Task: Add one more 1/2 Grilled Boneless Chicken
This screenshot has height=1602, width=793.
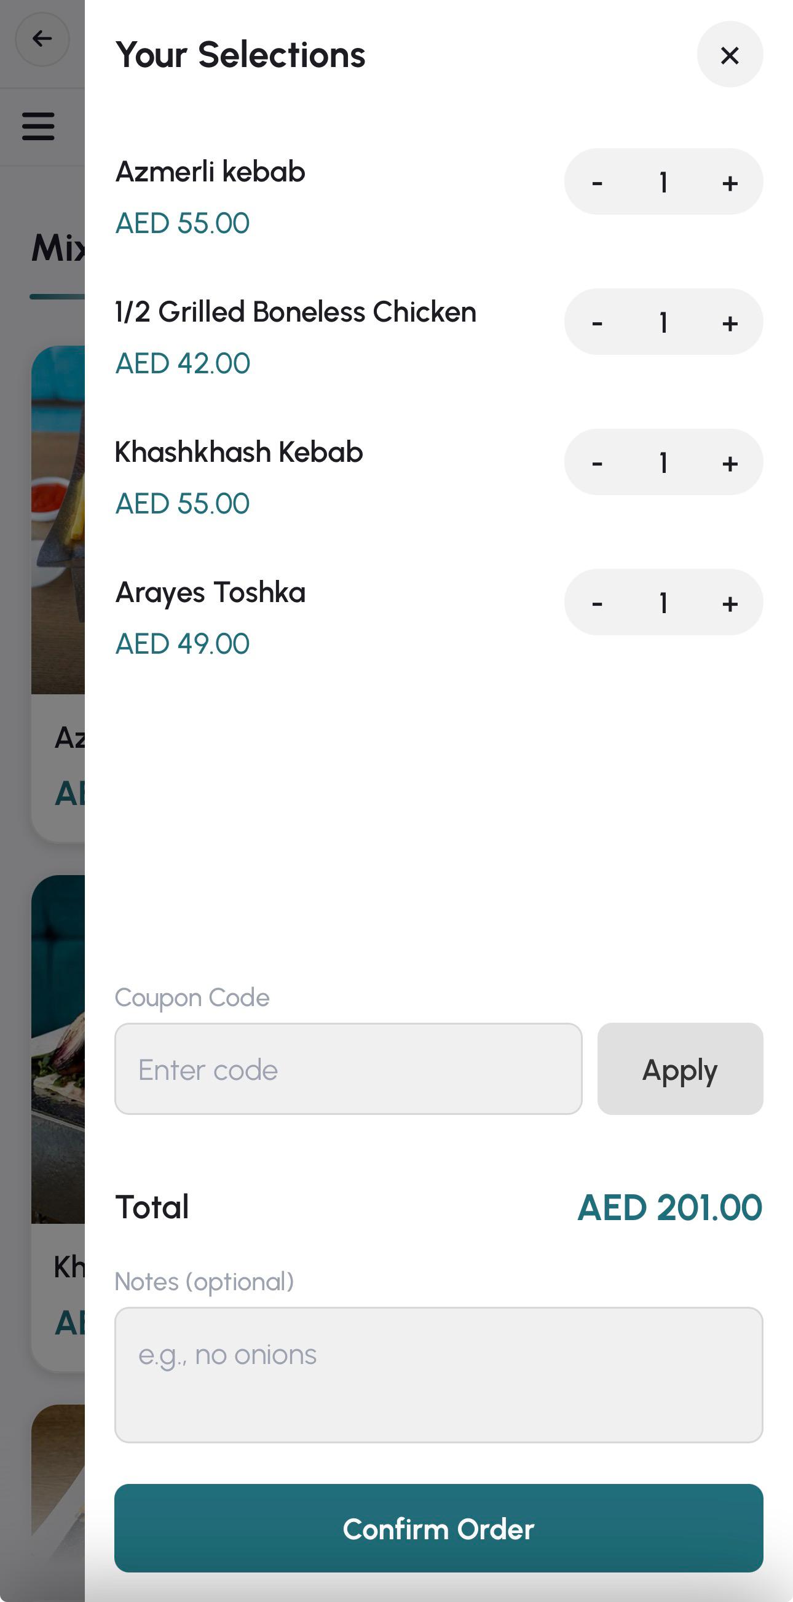Action: coord(730,323)
